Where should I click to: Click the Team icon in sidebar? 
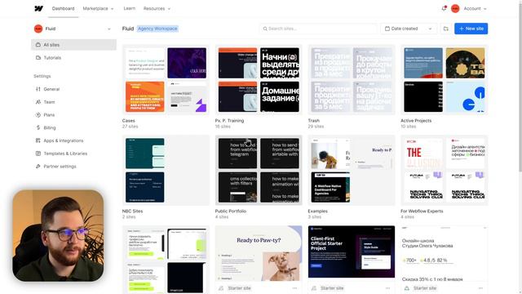click(38, 102)
